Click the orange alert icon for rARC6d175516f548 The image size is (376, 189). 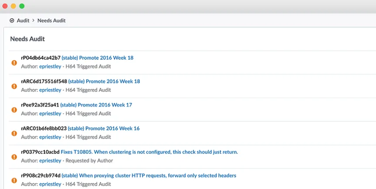tap(14, 86)
